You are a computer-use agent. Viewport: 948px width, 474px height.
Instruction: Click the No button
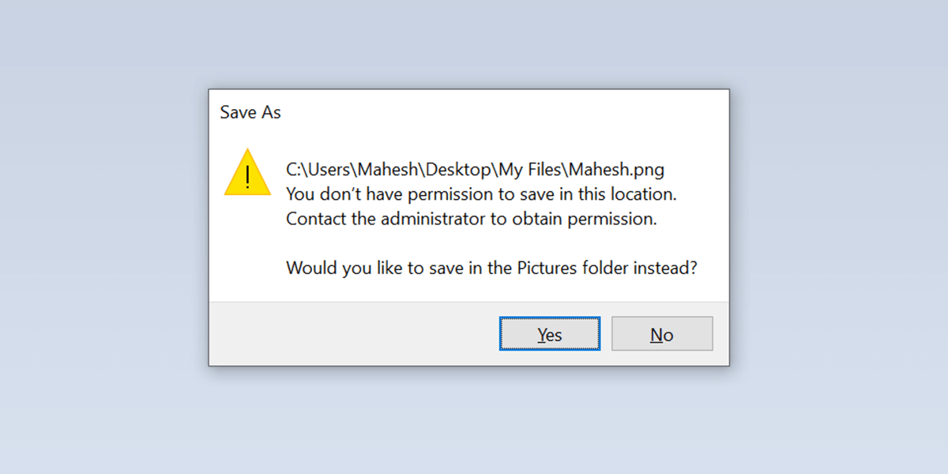tap(662, 334)
